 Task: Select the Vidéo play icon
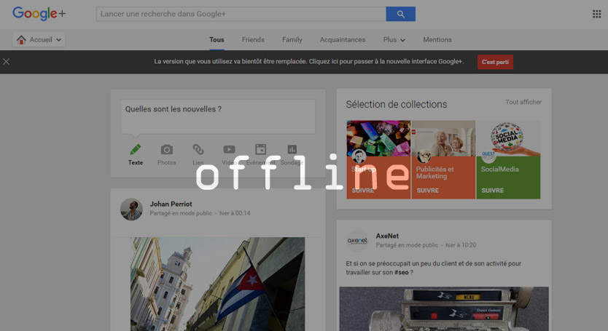[229, 149]
